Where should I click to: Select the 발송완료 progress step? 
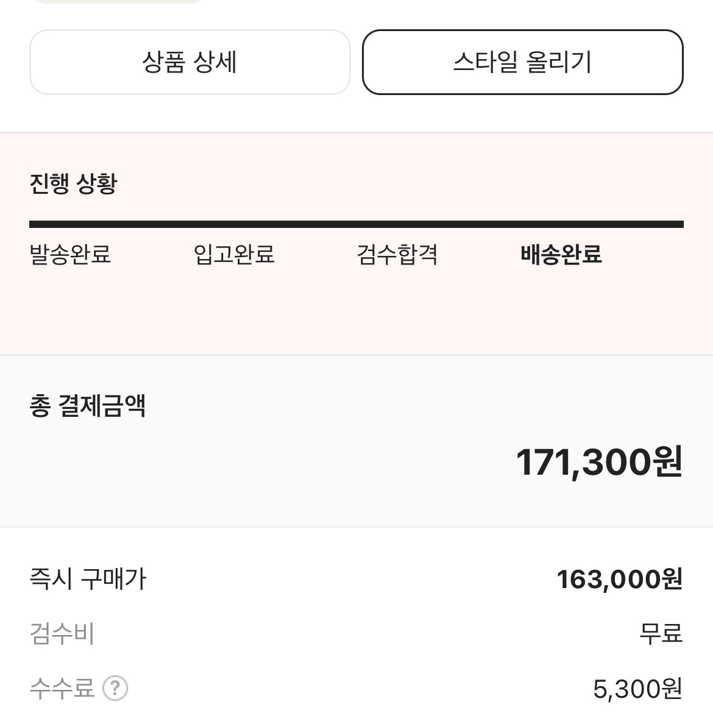70,254
